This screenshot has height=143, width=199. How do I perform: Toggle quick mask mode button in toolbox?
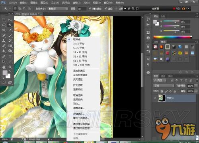(x=4, y=83)
